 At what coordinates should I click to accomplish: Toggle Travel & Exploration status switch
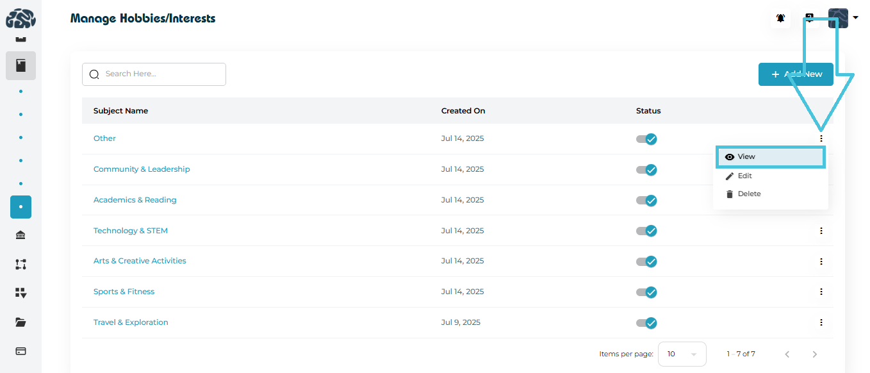point(646,322)
